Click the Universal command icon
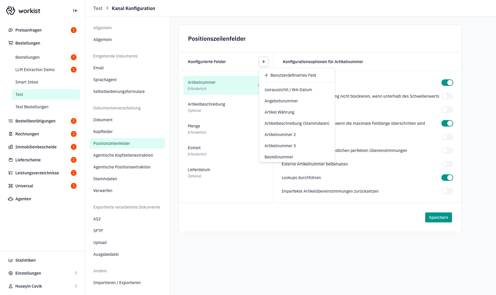This screenshot has width=496, height=295. pos(11,186)
